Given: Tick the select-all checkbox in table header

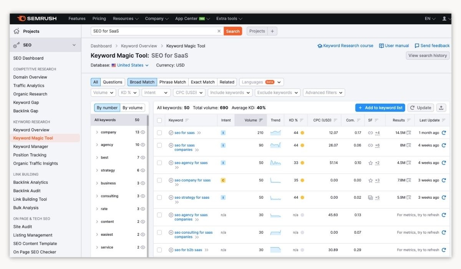Looking at the screenshot, I should (x=159, y=120).
